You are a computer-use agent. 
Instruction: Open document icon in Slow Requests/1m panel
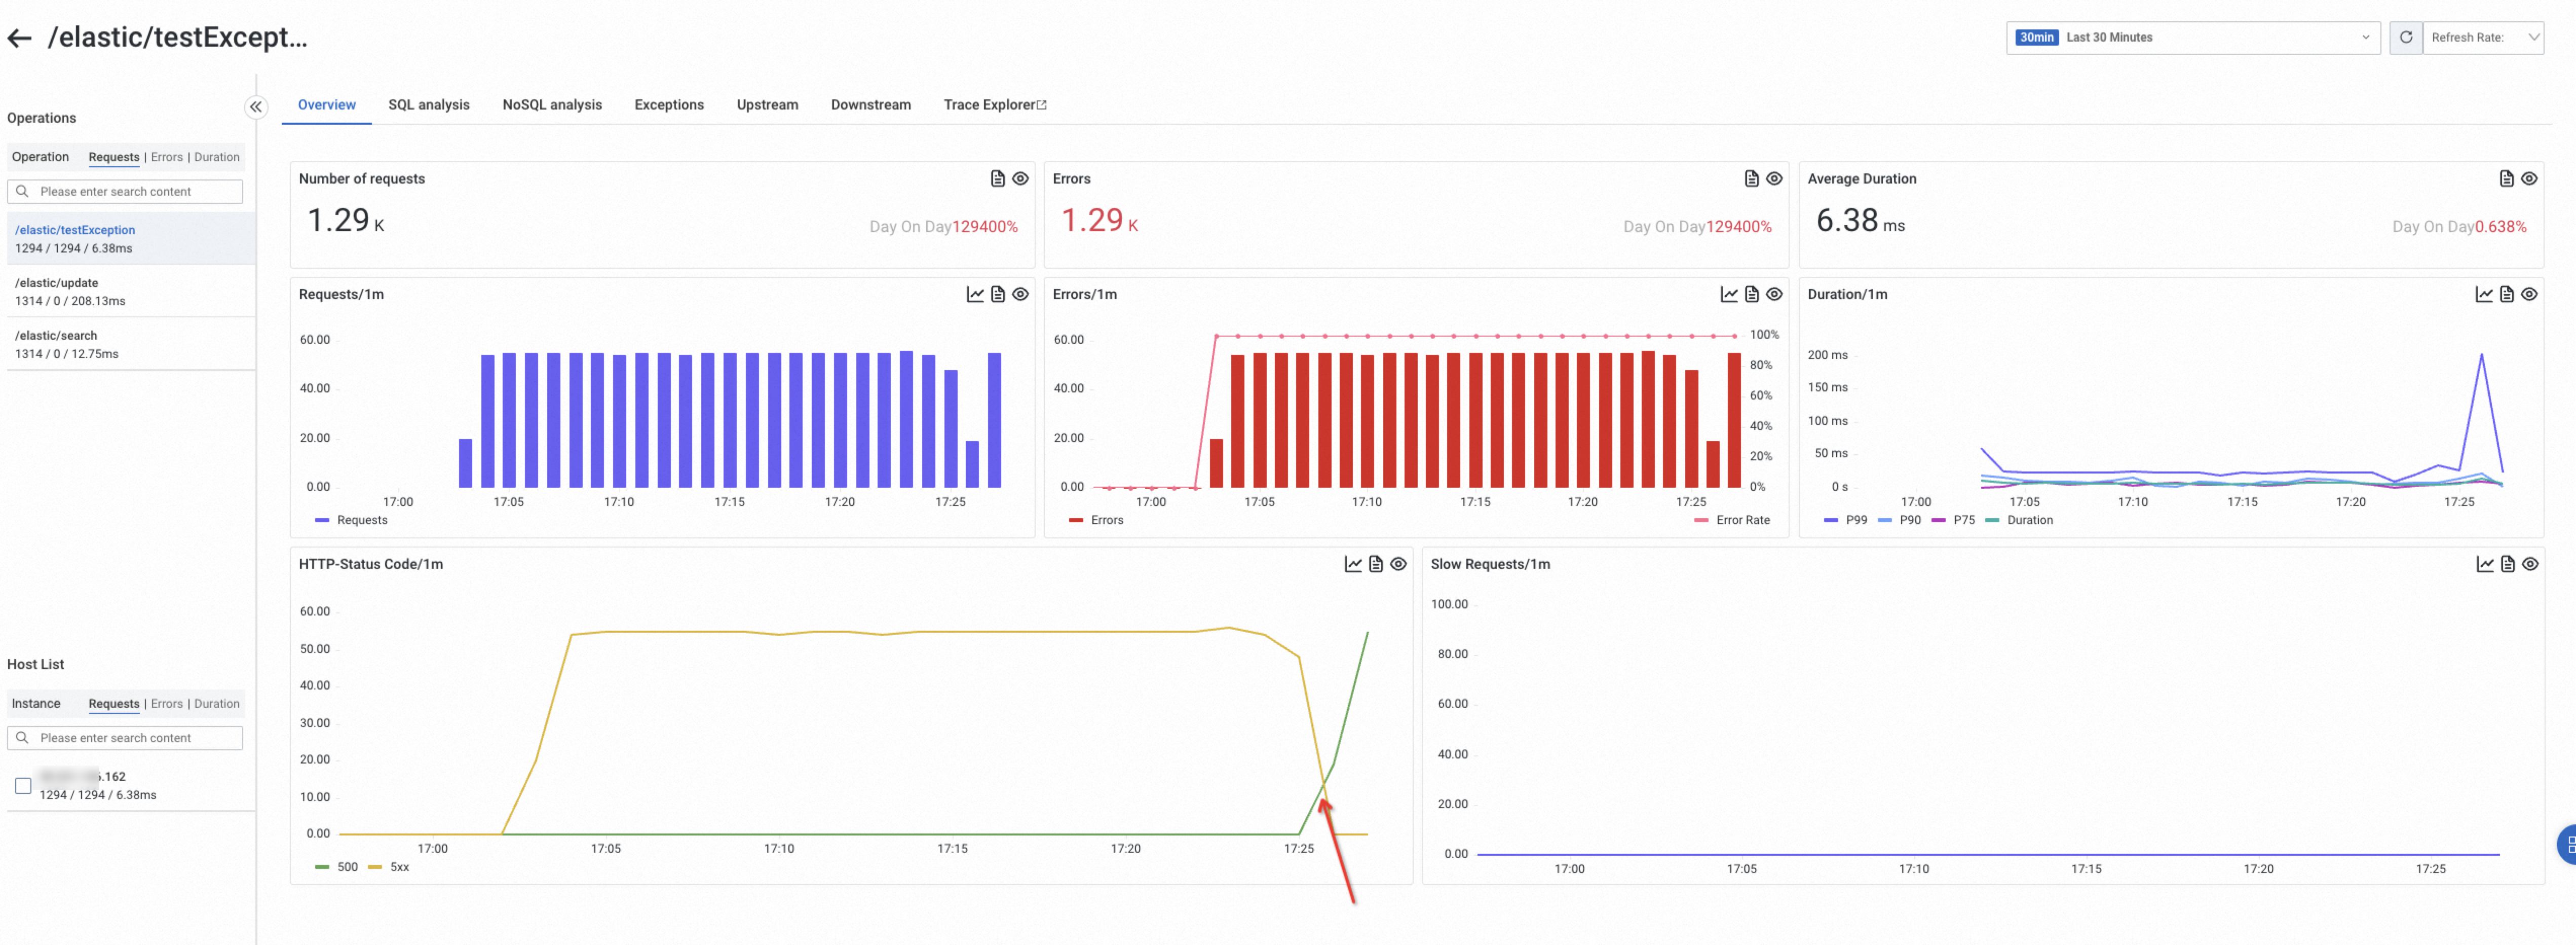tap(2507, 564)
